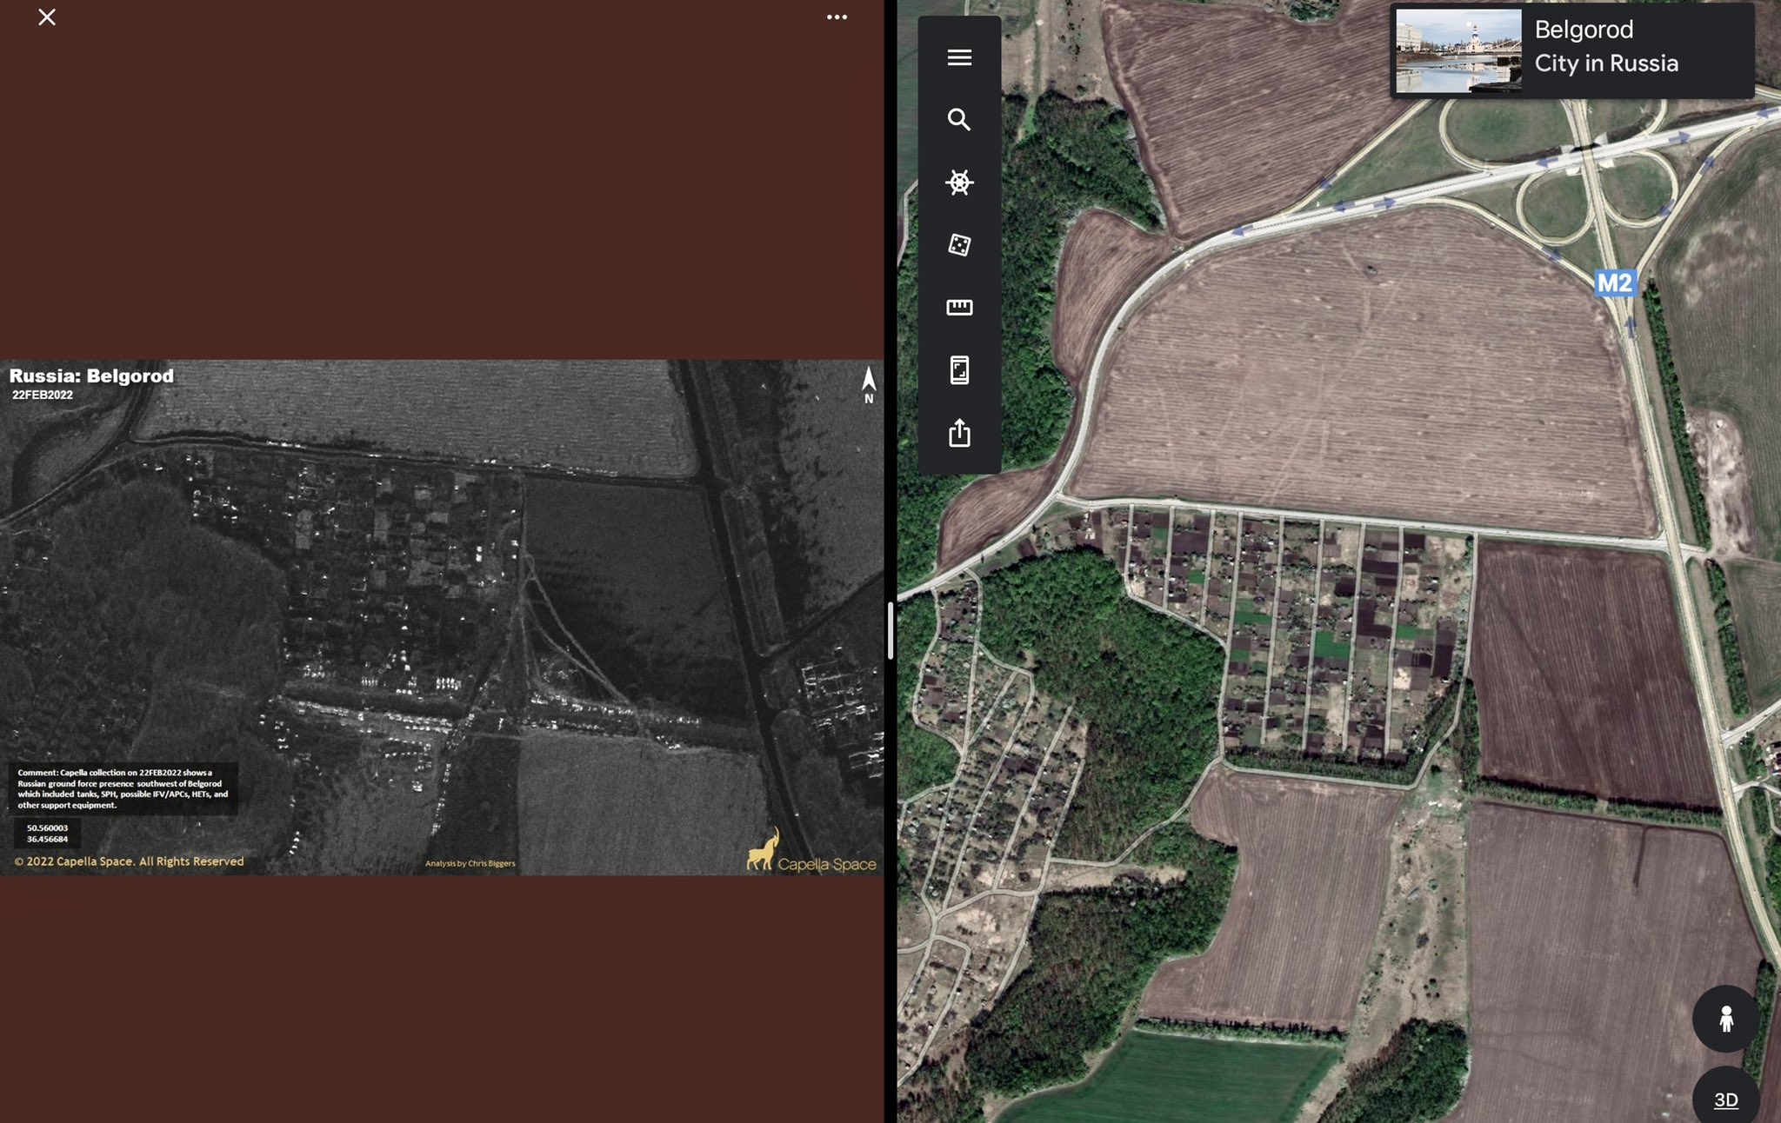Open Voyager ship wheel icon

point(959,183)
